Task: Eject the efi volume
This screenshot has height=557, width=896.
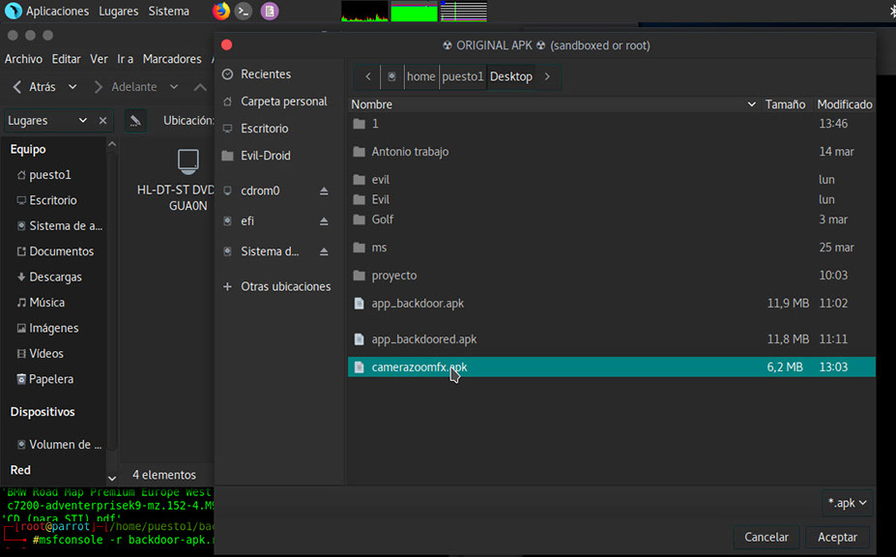Action: click(x=325, y=221)
